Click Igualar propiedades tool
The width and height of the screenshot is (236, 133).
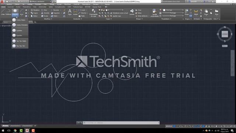155,13
